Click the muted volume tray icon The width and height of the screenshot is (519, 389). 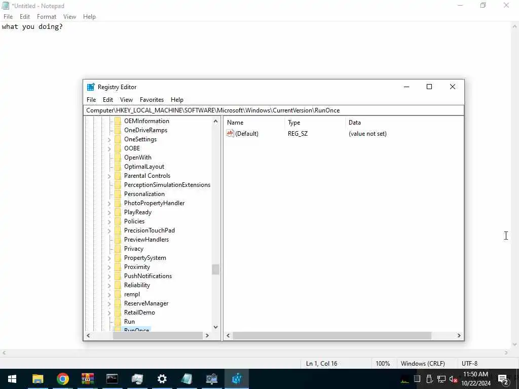[x=453, y=379]
